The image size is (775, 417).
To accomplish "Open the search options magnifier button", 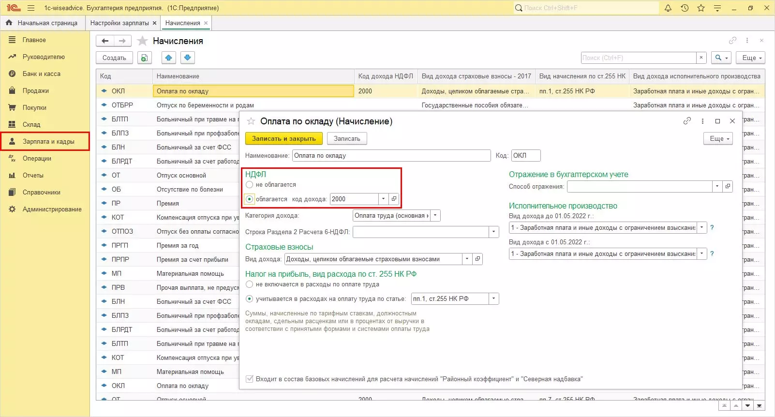I will [x=721, y=58].
